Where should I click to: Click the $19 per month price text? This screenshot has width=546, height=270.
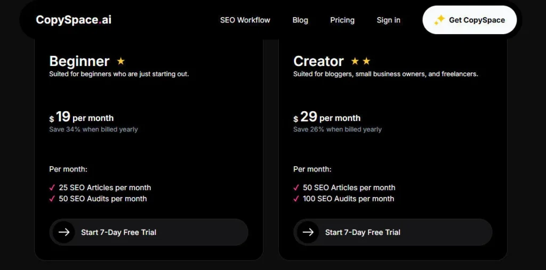(82, 117)
